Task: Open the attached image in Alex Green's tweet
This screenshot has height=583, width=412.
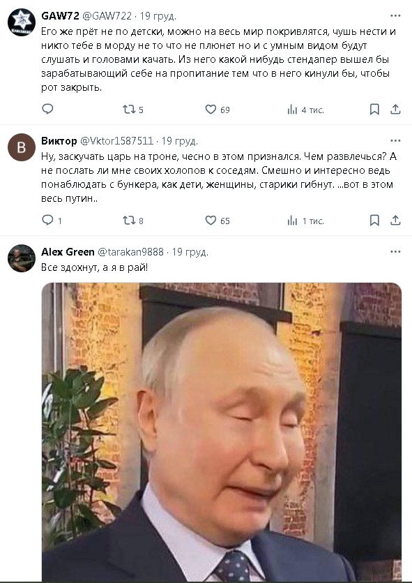Action: [222, 431]
